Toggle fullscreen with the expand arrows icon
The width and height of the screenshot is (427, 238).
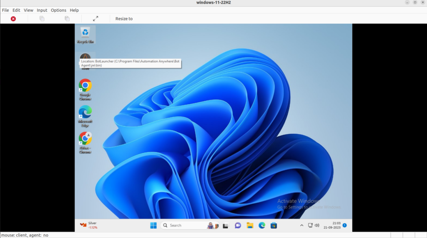(95, 18)
